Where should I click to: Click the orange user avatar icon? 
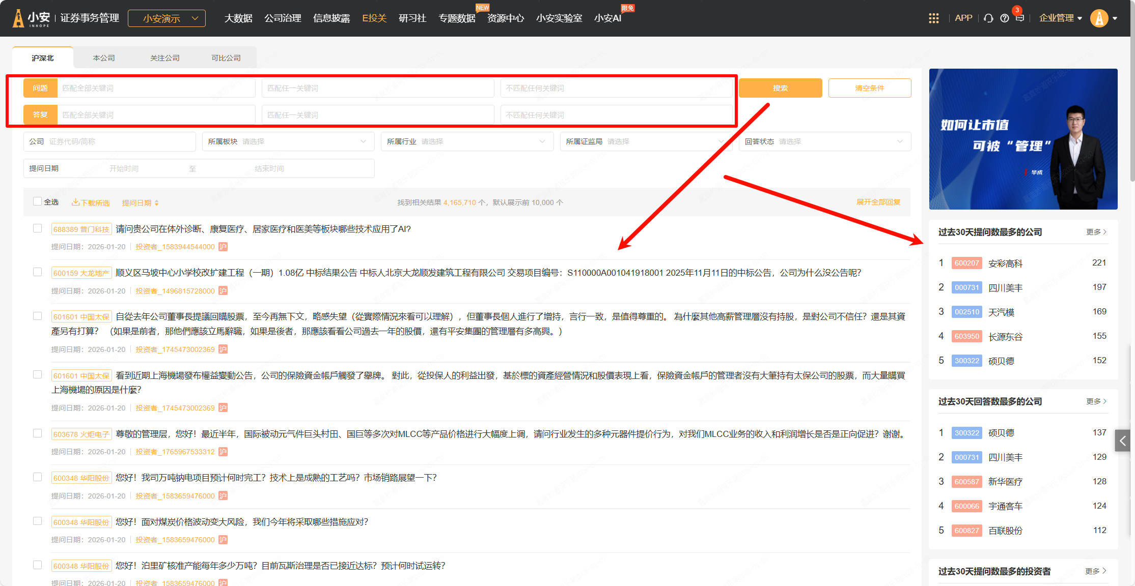point(1099,18)
